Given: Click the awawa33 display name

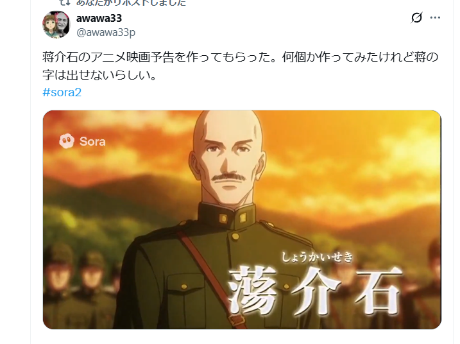Looking at the screenshot, I should pyautogui.click(x=99, y=18).
